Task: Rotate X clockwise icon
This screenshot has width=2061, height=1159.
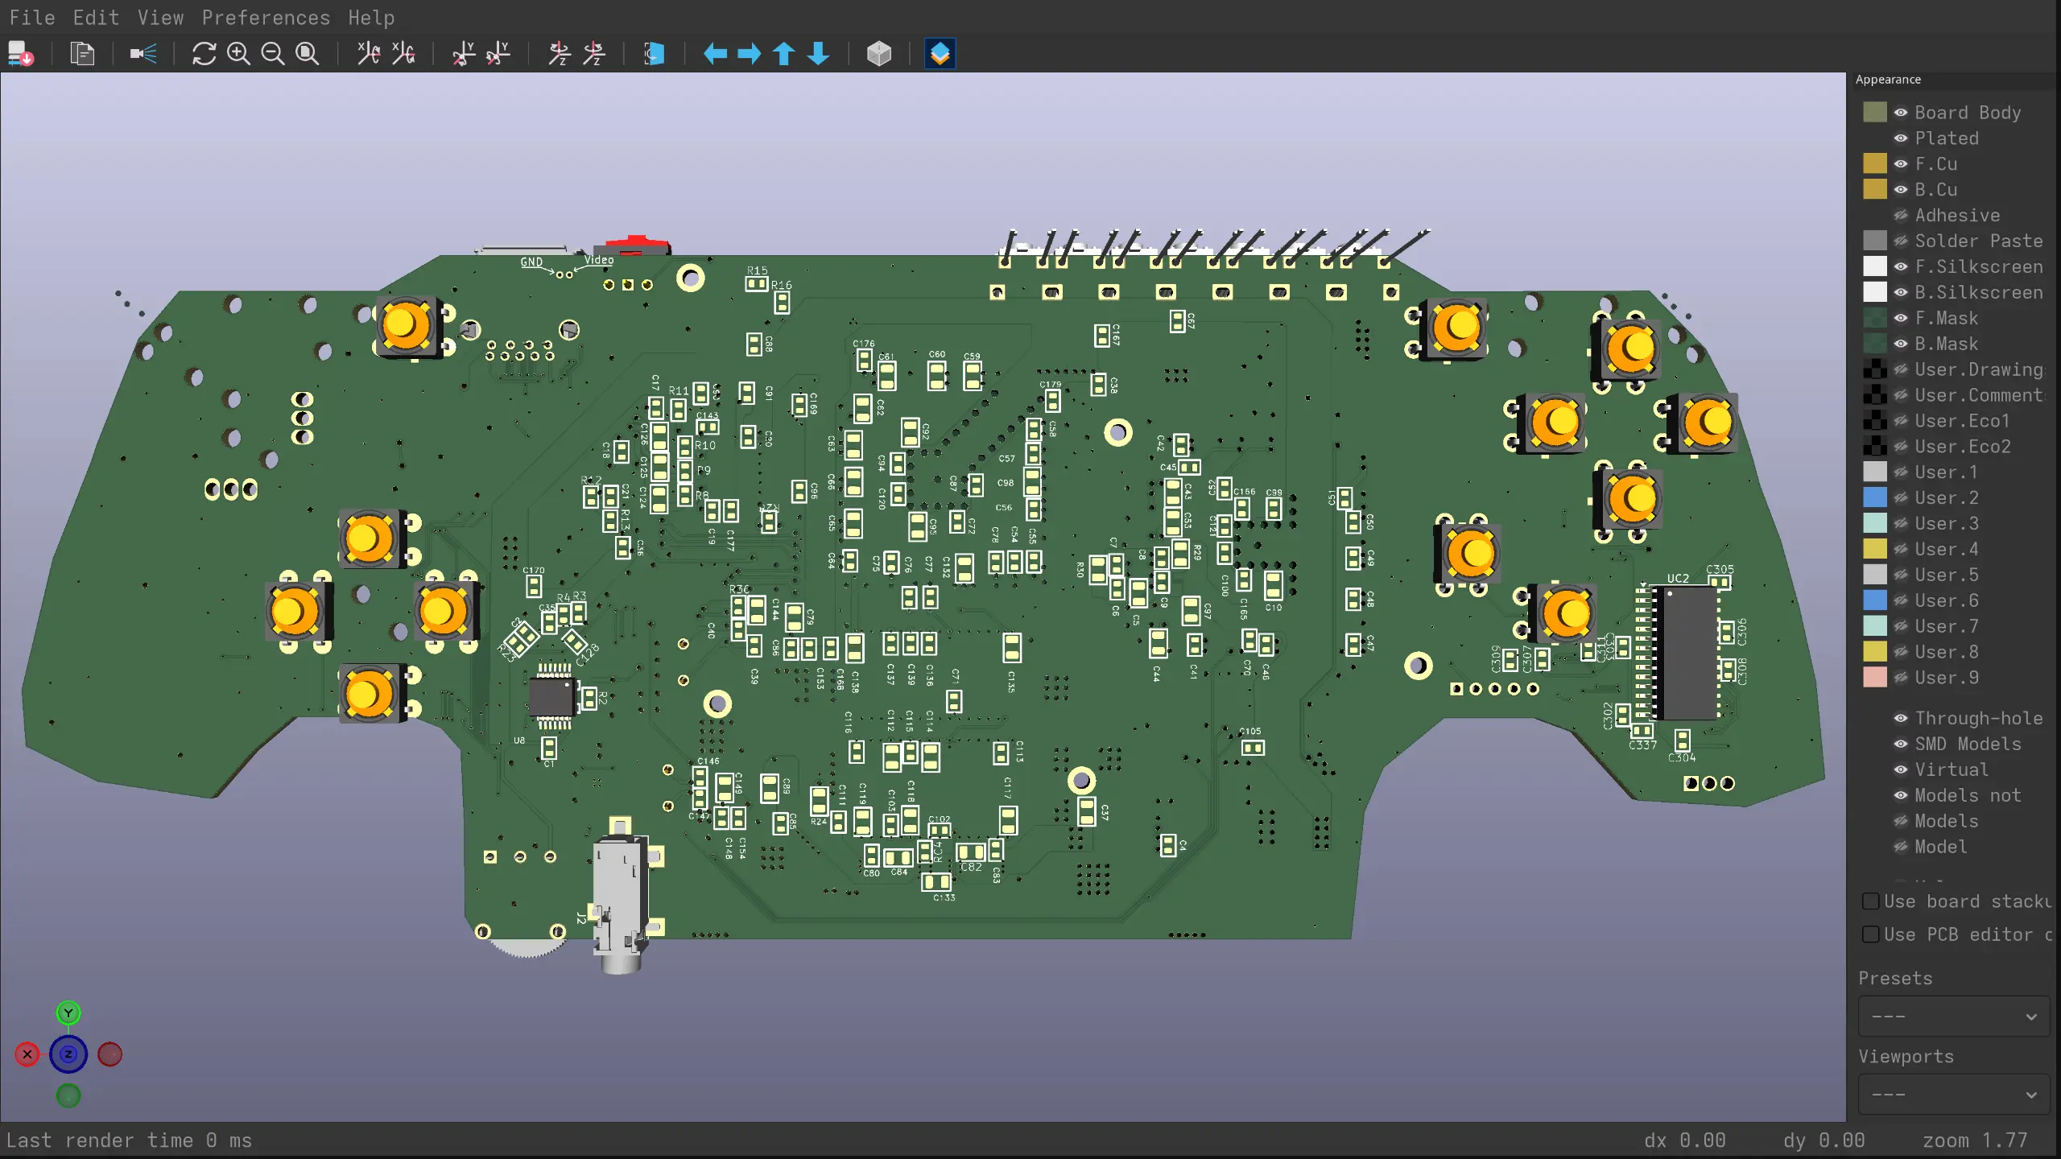Action: pos(369,54)
